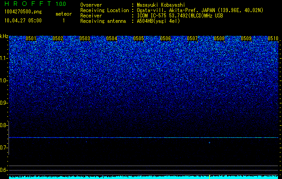
Task: Click the Receiver field label
Action: tap(91, 16)
